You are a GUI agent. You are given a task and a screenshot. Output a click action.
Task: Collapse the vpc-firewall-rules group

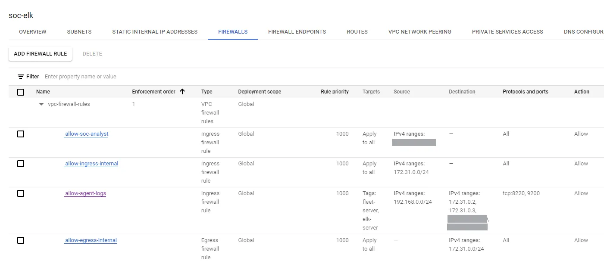[x=41, y=104]
